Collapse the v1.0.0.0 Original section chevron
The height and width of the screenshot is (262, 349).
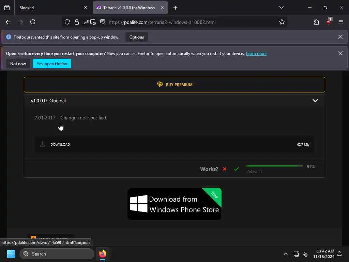click(x=315, y=101)
